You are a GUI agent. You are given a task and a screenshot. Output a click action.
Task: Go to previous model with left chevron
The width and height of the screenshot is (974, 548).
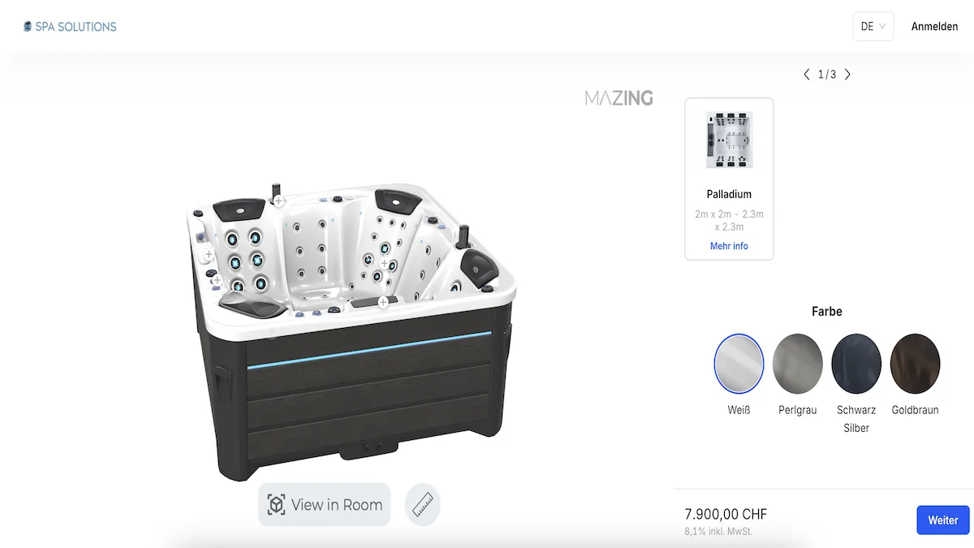(807, 74)
